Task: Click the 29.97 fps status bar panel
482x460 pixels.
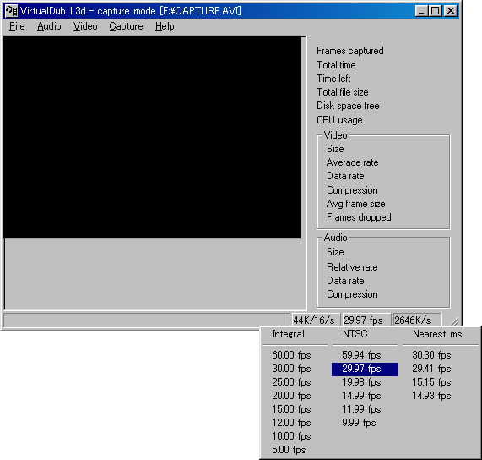Action: [x=366, y=320]
